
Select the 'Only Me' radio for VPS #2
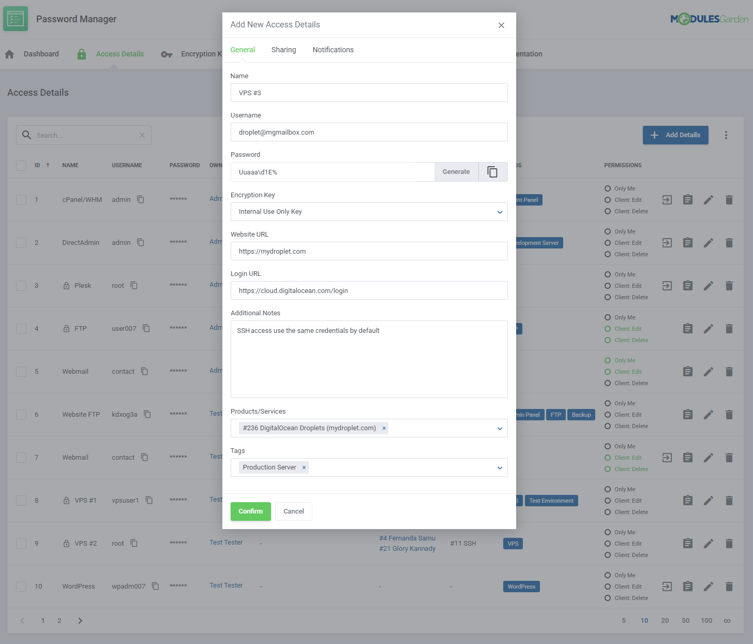608,532
